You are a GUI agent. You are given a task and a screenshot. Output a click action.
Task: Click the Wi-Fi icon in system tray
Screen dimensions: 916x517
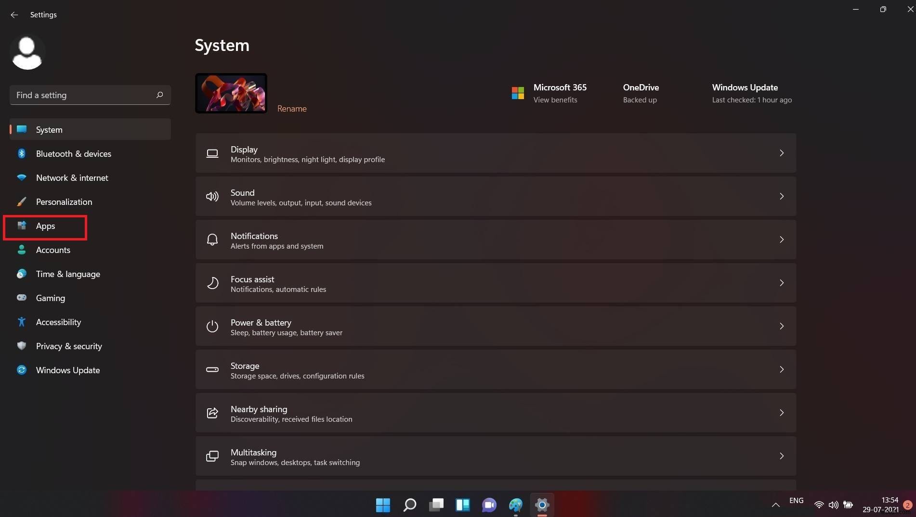pos(819,505)
